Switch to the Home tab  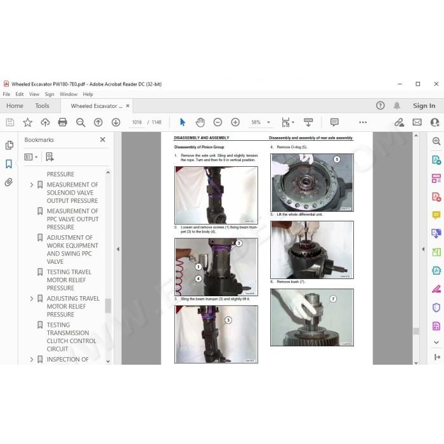(15, 106)
